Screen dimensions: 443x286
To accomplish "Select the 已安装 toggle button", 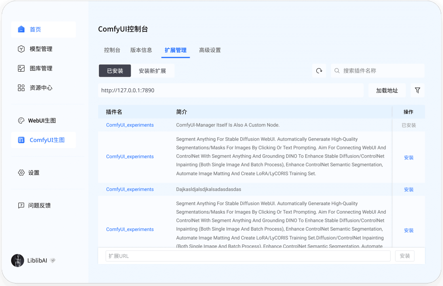I will (x=115, y=71).
